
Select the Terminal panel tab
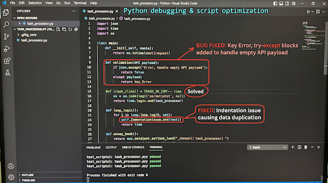tap(156, 147)
